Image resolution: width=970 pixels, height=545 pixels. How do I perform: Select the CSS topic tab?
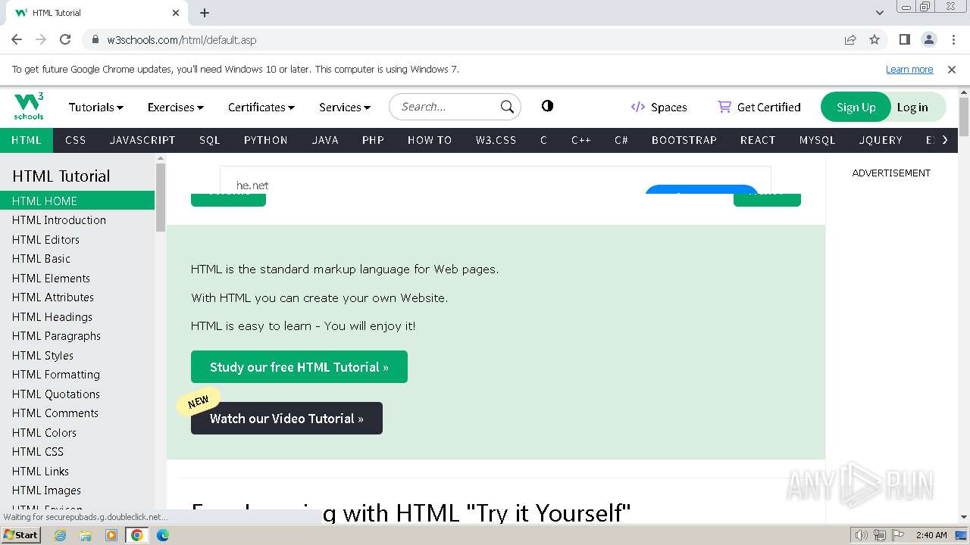point(76,140)
